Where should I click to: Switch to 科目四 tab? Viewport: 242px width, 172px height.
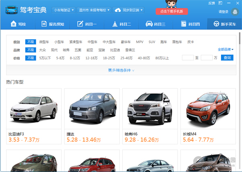tap(190, 24)
